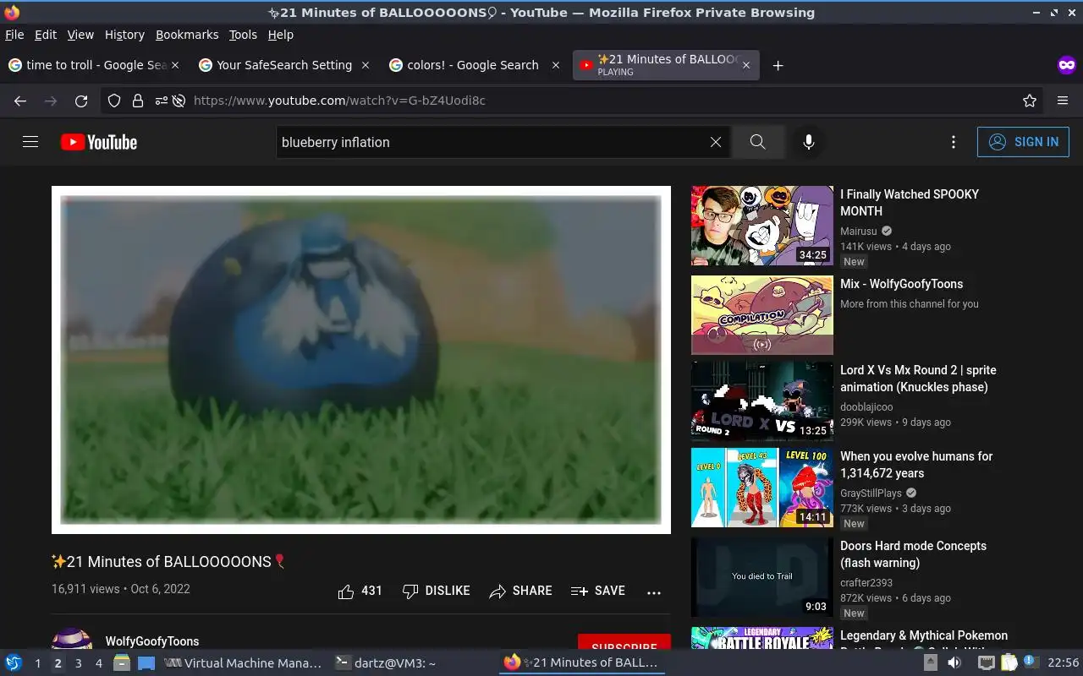This screenshot has height=676, width=1083.
Task: Open the Edit menu
Action: click(46, 35)
